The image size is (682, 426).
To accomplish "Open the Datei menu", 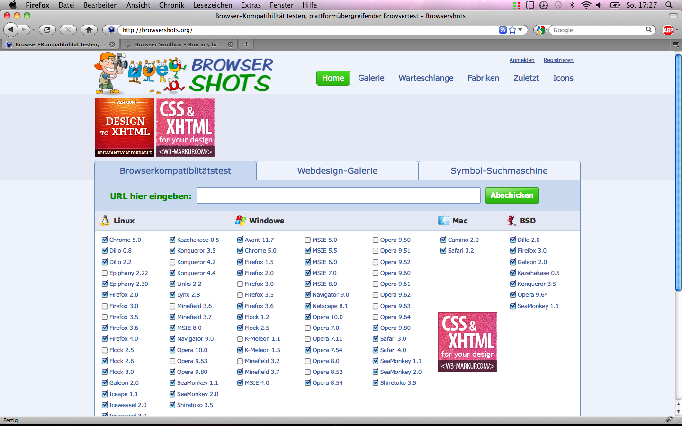I will coord(67,5).
